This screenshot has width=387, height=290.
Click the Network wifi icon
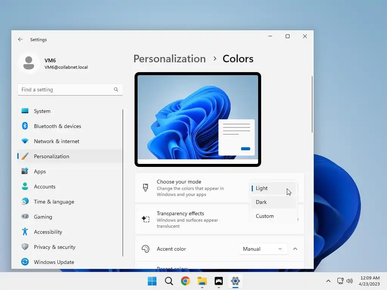pos(25,141)
